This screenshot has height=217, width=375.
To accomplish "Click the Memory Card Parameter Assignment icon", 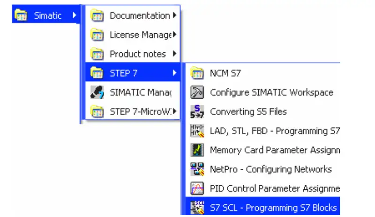I will (197, 150).
